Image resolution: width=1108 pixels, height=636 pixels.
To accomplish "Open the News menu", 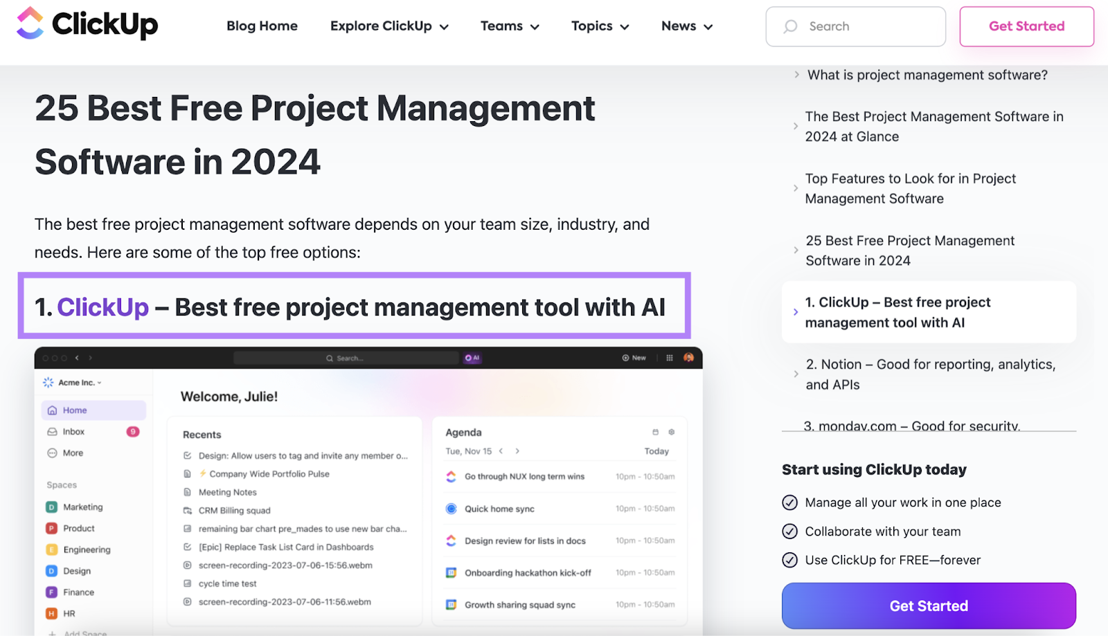I will 686,26.
